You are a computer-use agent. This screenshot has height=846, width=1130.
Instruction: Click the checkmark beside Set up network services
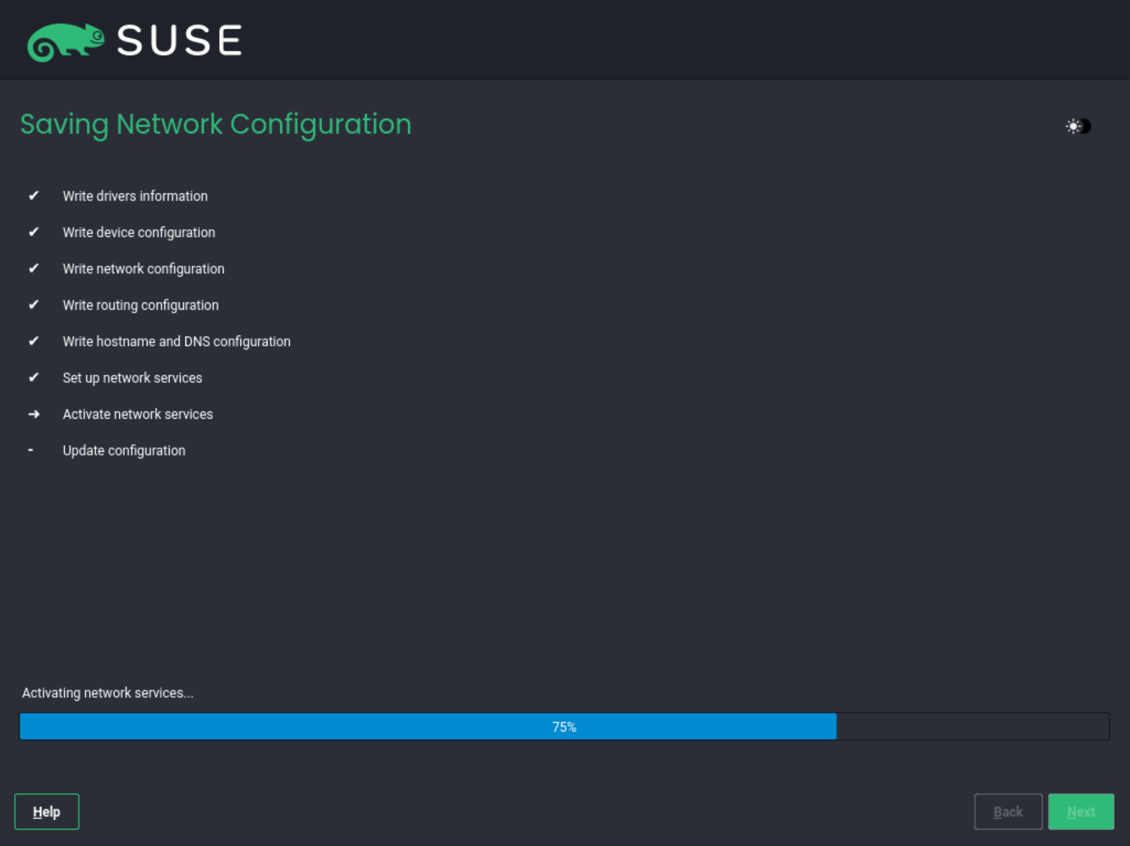click(32, 378)
